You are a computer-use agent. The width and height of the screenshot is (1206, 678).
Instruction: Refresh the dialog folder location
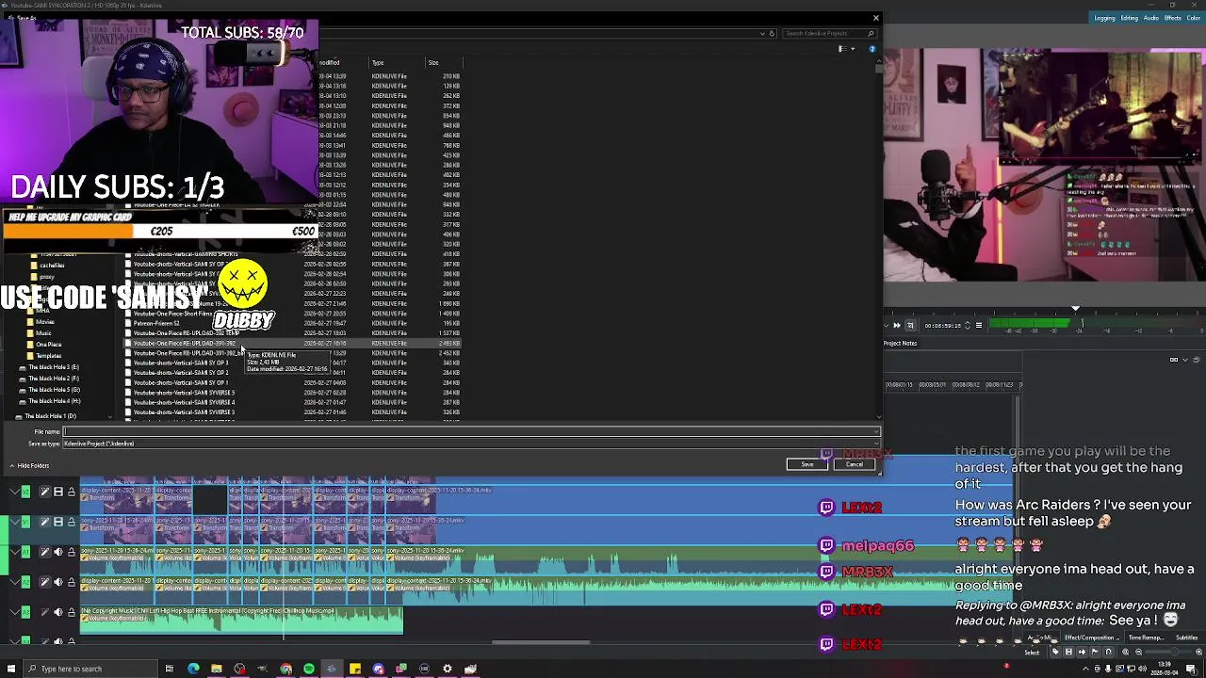coord(772,33)
